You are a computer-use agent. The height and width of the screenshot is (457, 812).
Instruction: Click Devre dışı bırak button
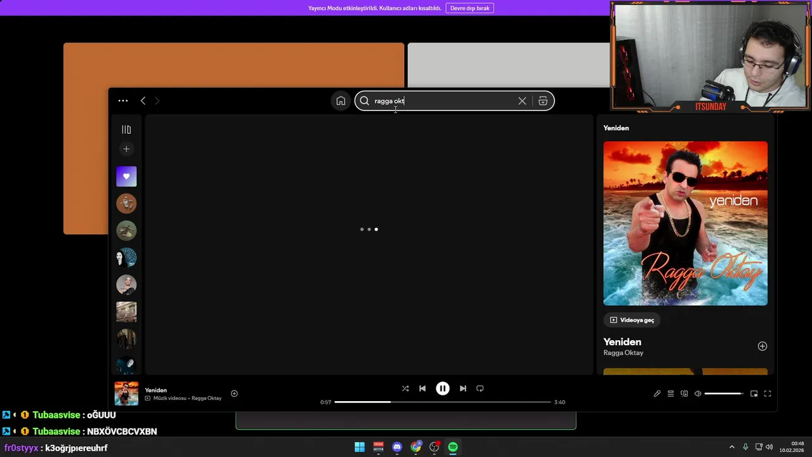(470, 8)
